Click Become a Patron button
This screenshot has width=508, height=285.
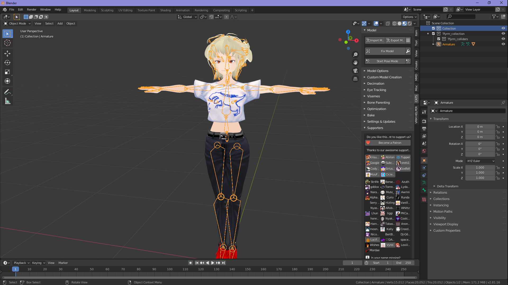[x=388, y=143]
